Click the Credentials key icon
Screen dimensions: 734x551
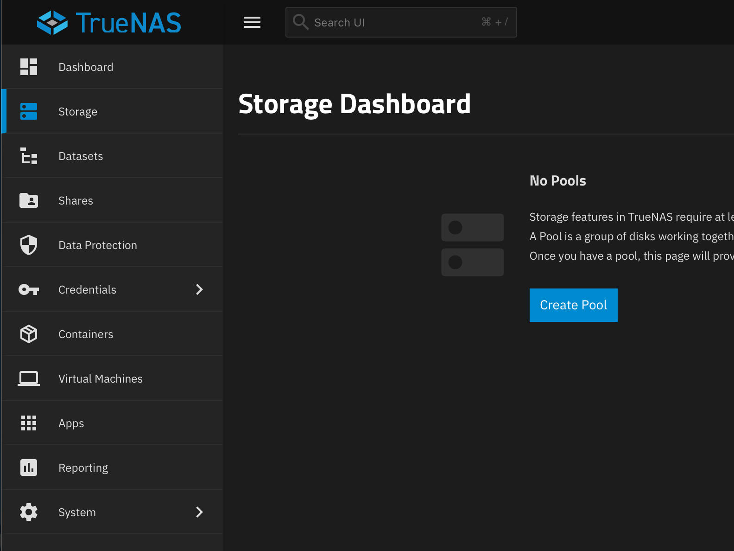29,289
